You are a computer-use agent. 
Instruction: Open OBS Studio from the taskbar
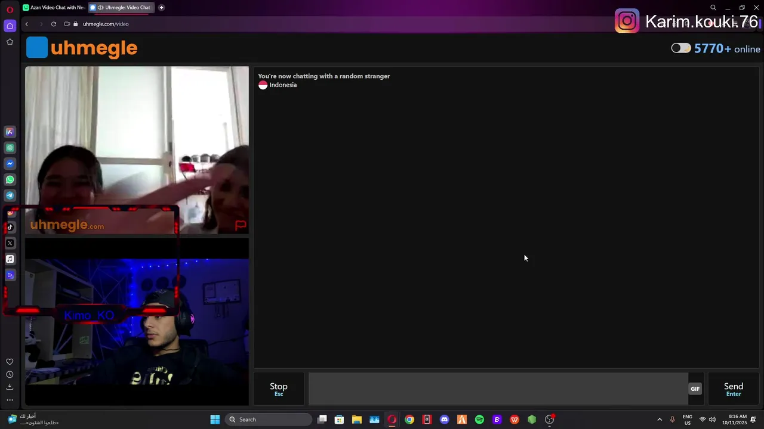point(550,419)
